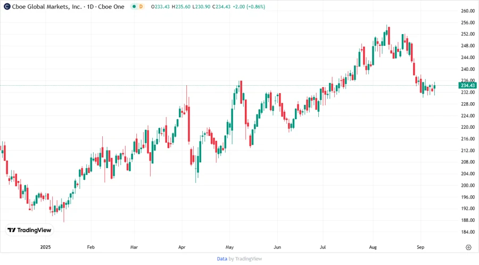The image size is (479, 265).
Task: Click the 216.00 price axis label
Action: [x=468, y=139]
